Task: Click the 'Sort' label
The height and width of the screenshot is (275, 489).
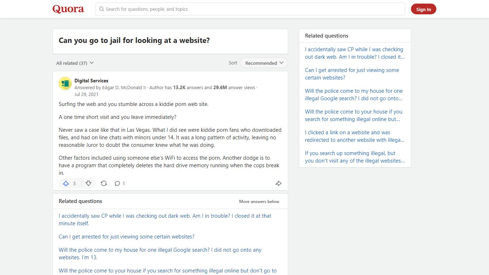Action: pos(233,63)
